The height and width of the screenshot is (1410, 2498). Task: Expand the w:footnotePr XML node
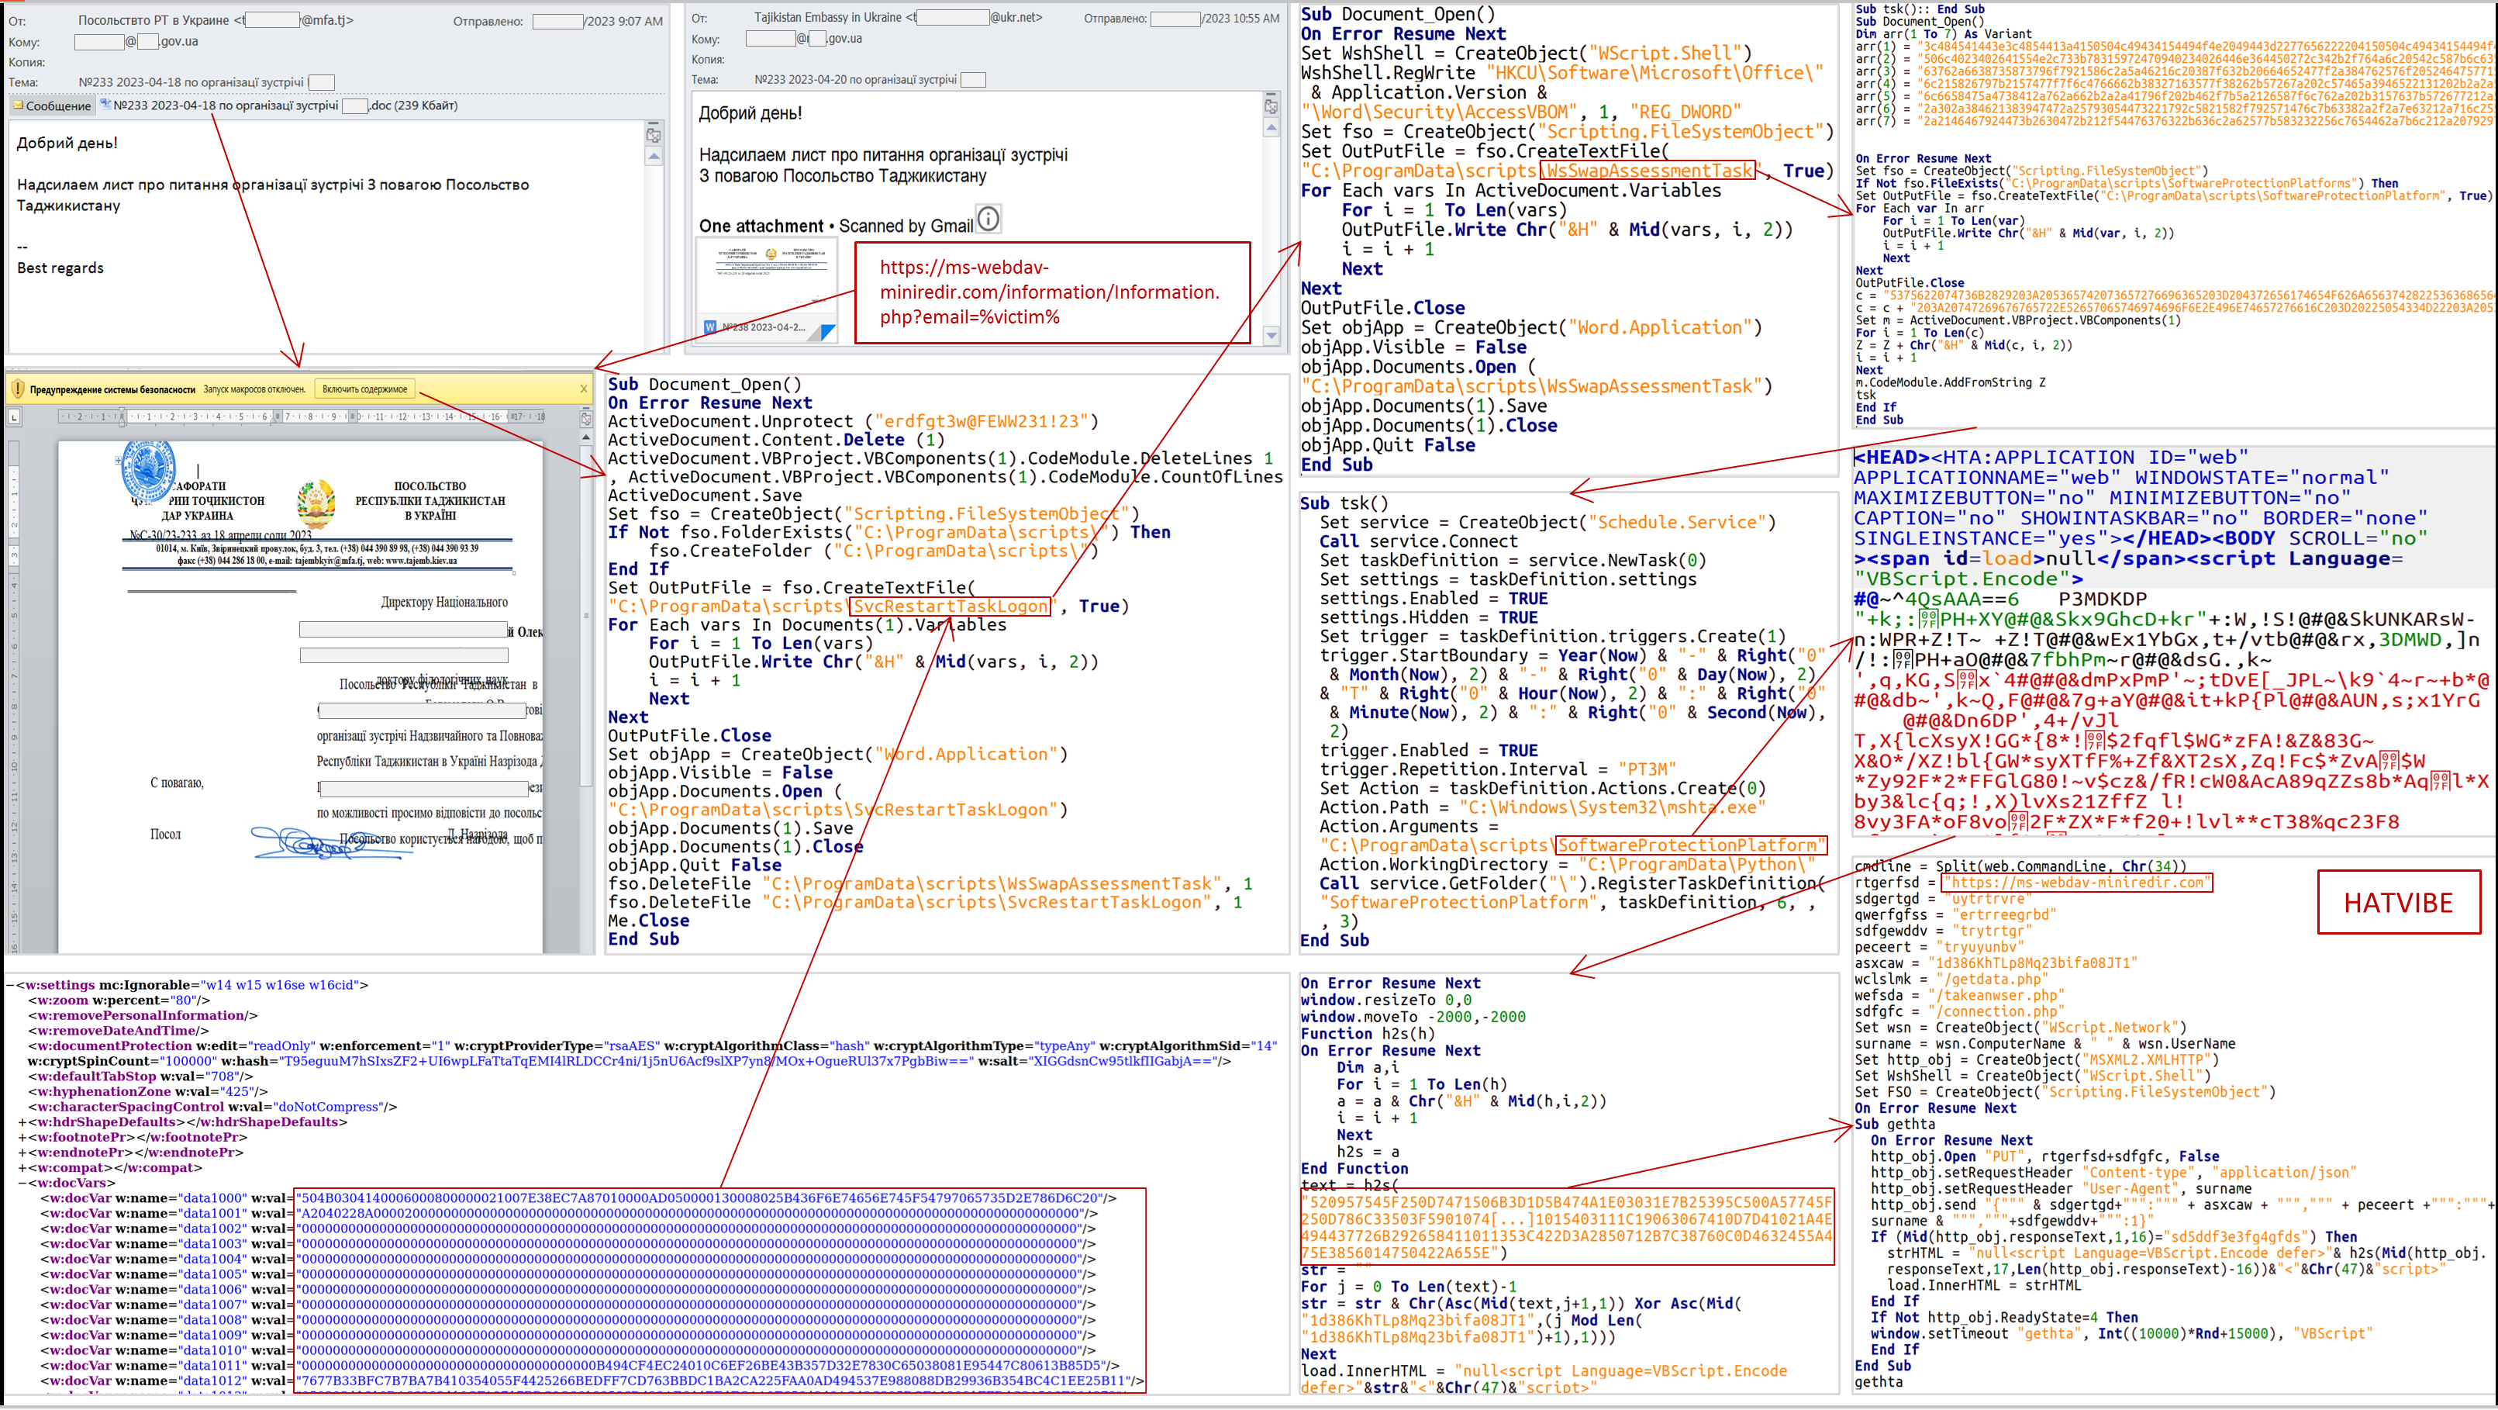point(22,1137)
